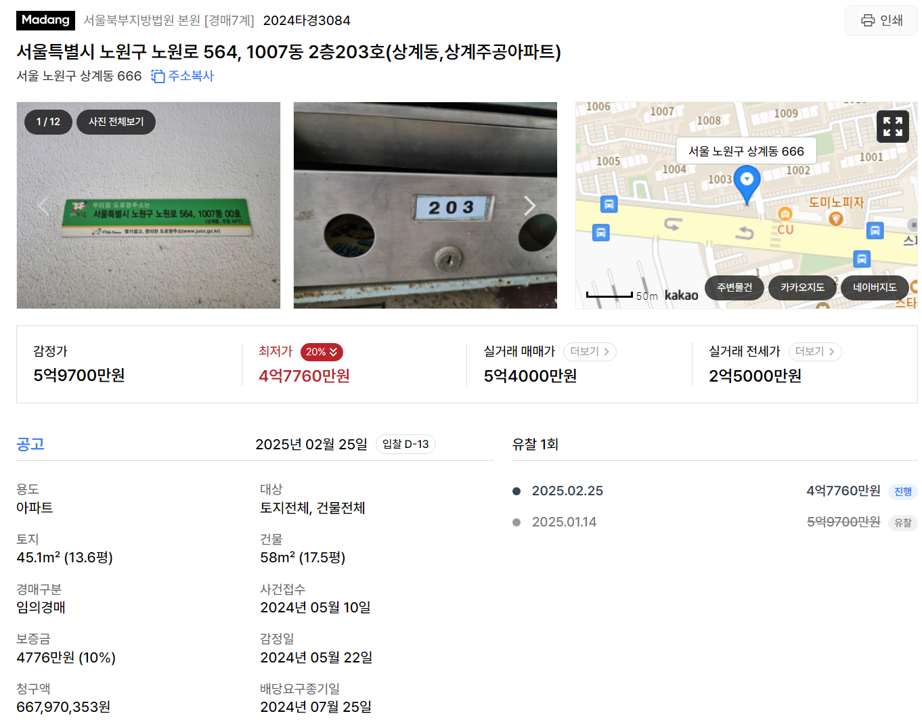922x722 pixels.
Task: Select the 2025.02.25 auction date entry
Action: coord(715,491)
